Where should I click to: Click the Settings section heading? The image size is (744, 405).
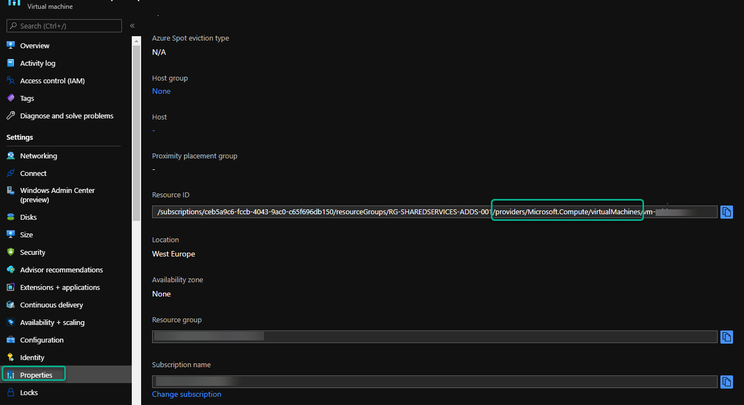pyautogui.click(x=20, y=137)
